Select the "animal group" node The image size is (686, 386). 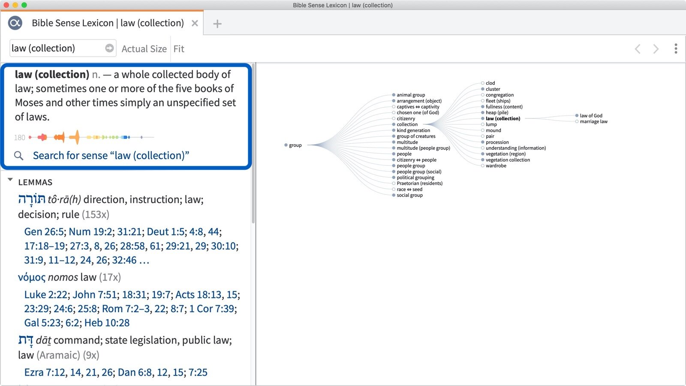click(x=408, y=95)
